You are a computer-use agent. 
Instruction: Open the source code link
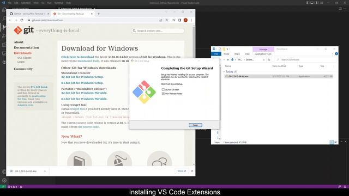point(88,127)
